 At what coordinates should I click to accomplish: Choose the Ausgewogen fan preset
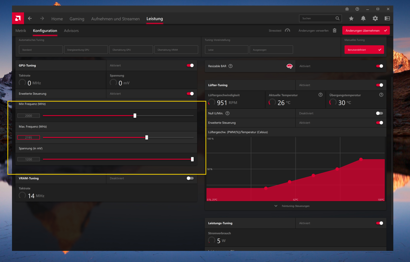coord(271,50)
